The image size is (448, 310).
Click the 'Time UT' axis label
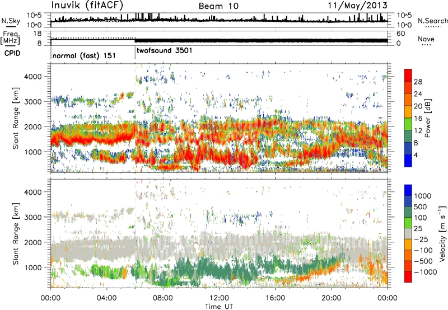point(219,307)
